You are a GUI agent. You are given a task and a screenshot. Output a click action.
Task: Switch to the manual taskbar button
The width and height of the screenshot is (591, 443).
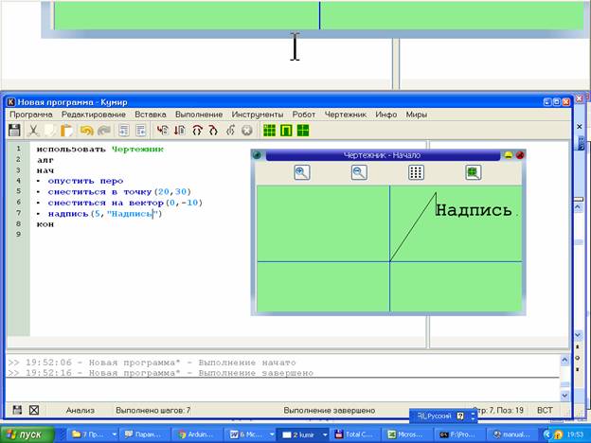pos(512,434)
